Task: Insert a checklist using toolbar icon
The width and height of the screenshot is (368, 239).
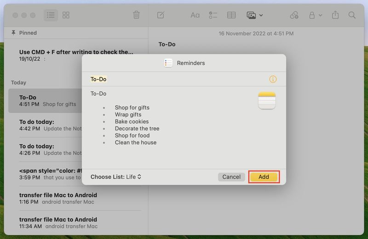Action: (x=213, y=15)
